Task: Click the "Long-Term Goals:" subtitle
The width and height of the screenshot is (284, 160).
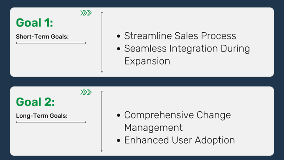Action: (x=42, y=116)
